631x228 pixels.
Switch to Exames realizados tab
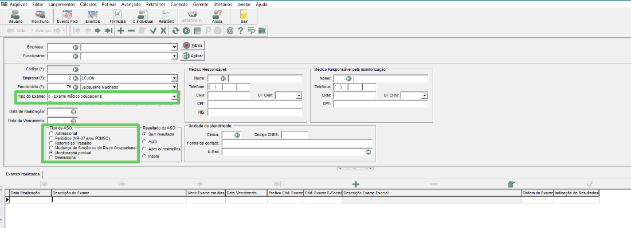tap(22, 174)
